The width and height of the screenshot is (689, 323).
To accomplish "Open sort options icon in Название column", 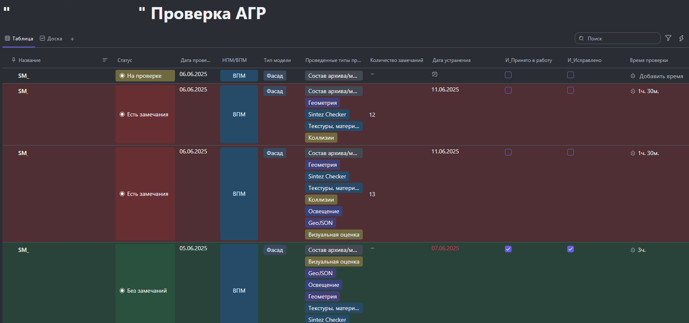I will 105,60.
